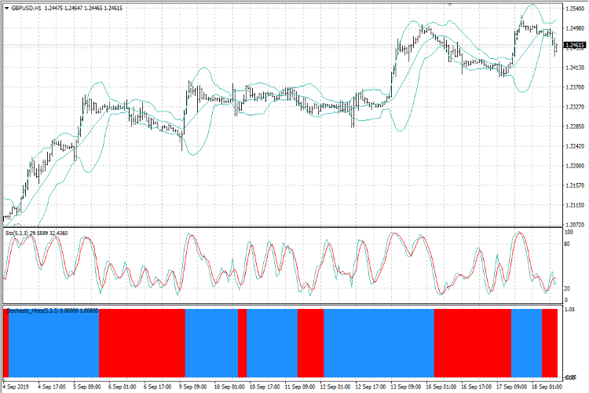This screenshot has height=393, width=589.
Task: Click the stochastic 20 level label
Action: click(567, 288)
